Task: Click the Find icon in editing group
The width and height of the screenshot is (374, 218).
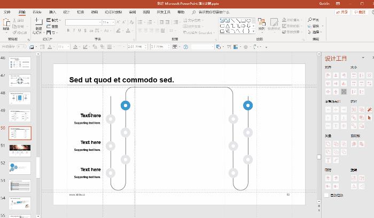Action: (x=316, y=20)
